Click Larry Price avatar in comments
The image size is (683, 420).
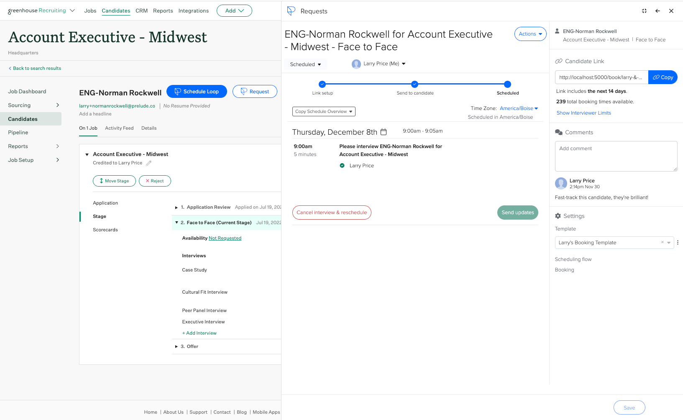[x=561, y=183]
